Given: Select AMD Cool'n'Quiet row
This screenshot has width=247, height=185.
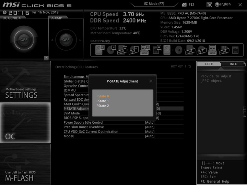Looking at the screenshot, I should pos(76,104).
